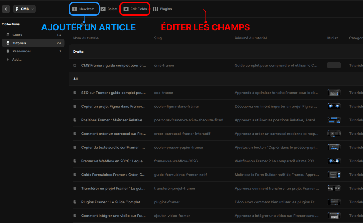The height and width of the screenshot is (223, 363).
Task: Click the empty thumbnail of the CMS Framer draft
Action: point(334,66)
